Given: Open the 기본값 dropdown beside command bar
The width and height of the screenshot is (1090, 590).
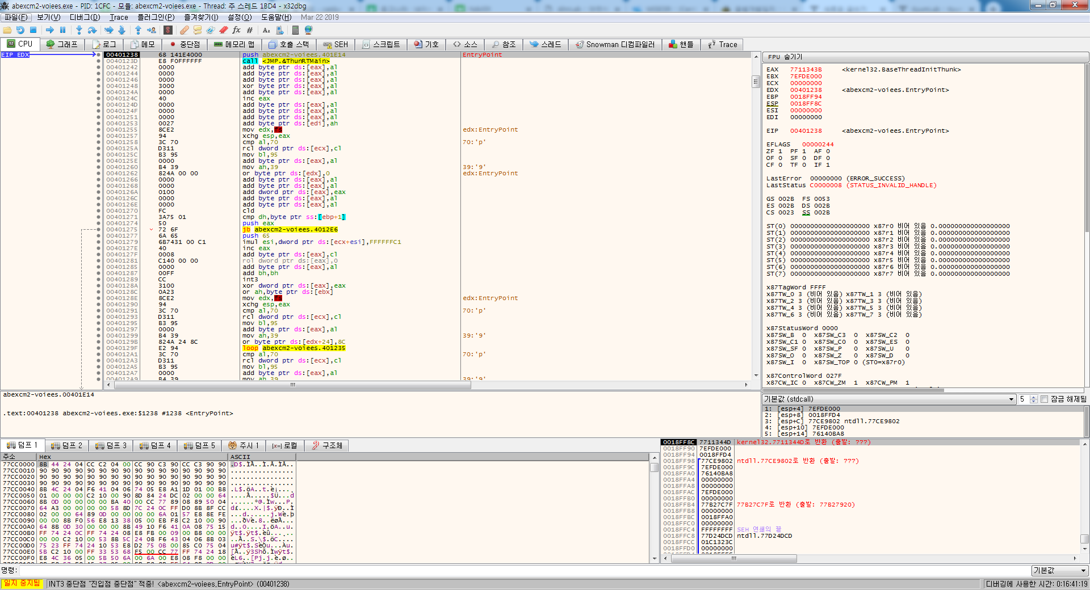Looking at the screenshot, I should pyautogui.click(x=1059, y=570).
